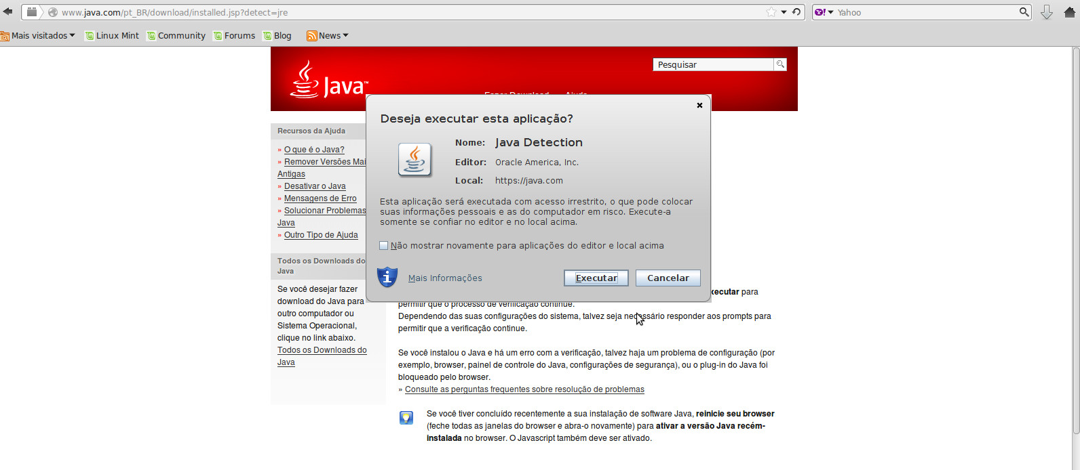Click the Cancelar button
The height and width of the screenshot is (470, 1080).
pyautogui.click(x=668, y=278)
